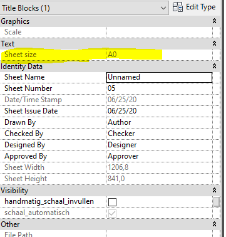Collapse the Visibility section
Image resolution: width=226 pixels, height=237 pixels.
tap(214, 190)
